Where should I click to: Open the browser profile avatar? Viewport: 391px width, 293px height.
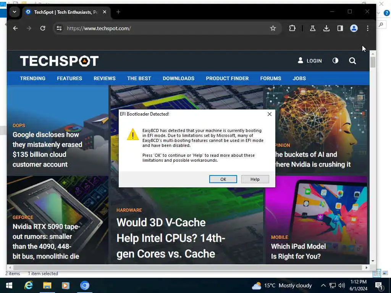[x=354, y=28]
